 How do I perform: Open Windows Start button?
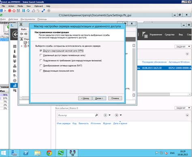tap(3, 153)
